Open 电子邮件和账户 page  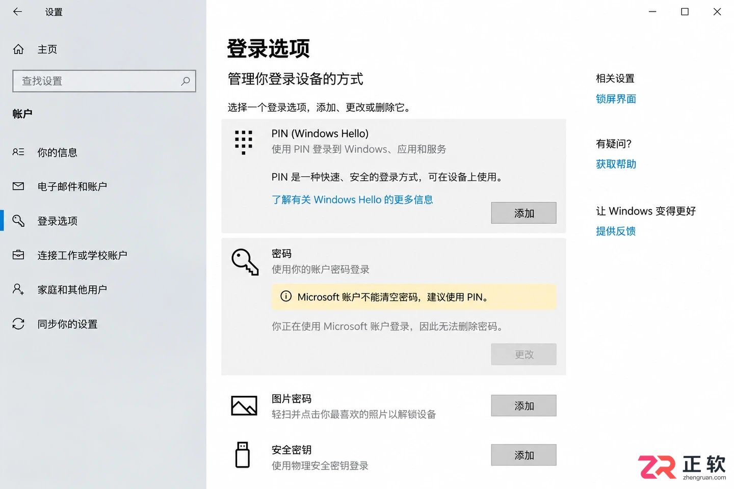103,186
